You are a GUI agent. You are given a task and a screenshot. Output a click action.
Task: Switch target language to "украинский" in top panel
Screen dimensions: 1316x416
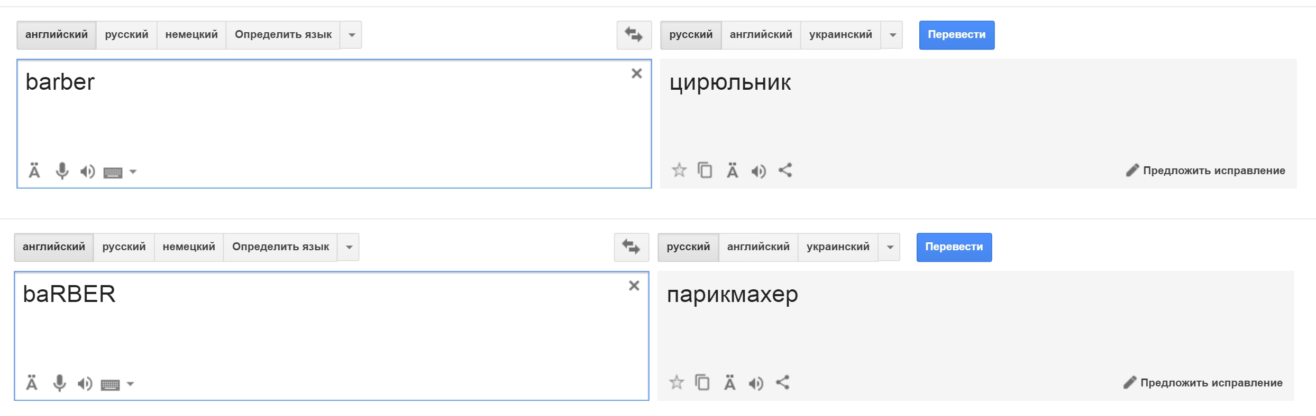[841, 34]
